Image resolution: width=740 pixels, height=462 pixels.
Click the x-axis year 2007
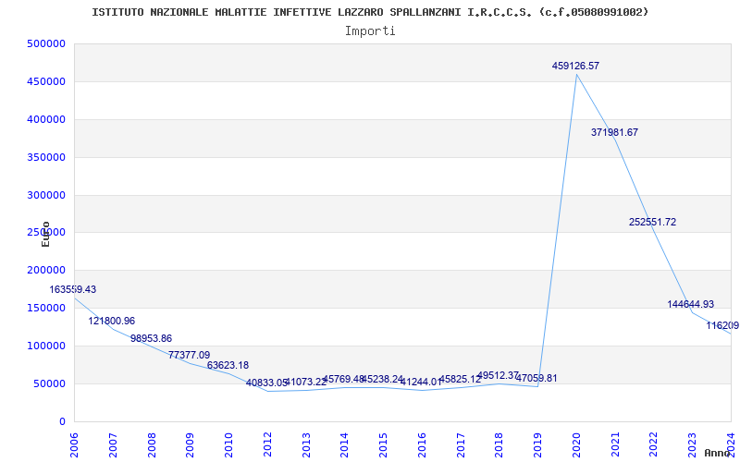pyautogui.click(x=113, y=445)
